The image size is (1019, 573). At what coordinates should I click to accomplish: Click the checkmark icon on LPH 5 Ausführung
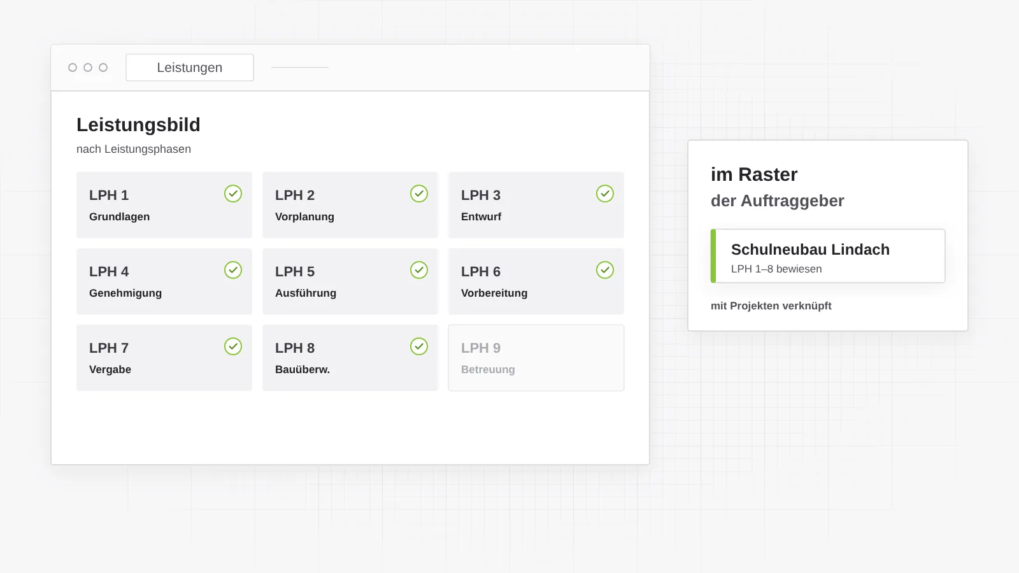click(419, 270)
